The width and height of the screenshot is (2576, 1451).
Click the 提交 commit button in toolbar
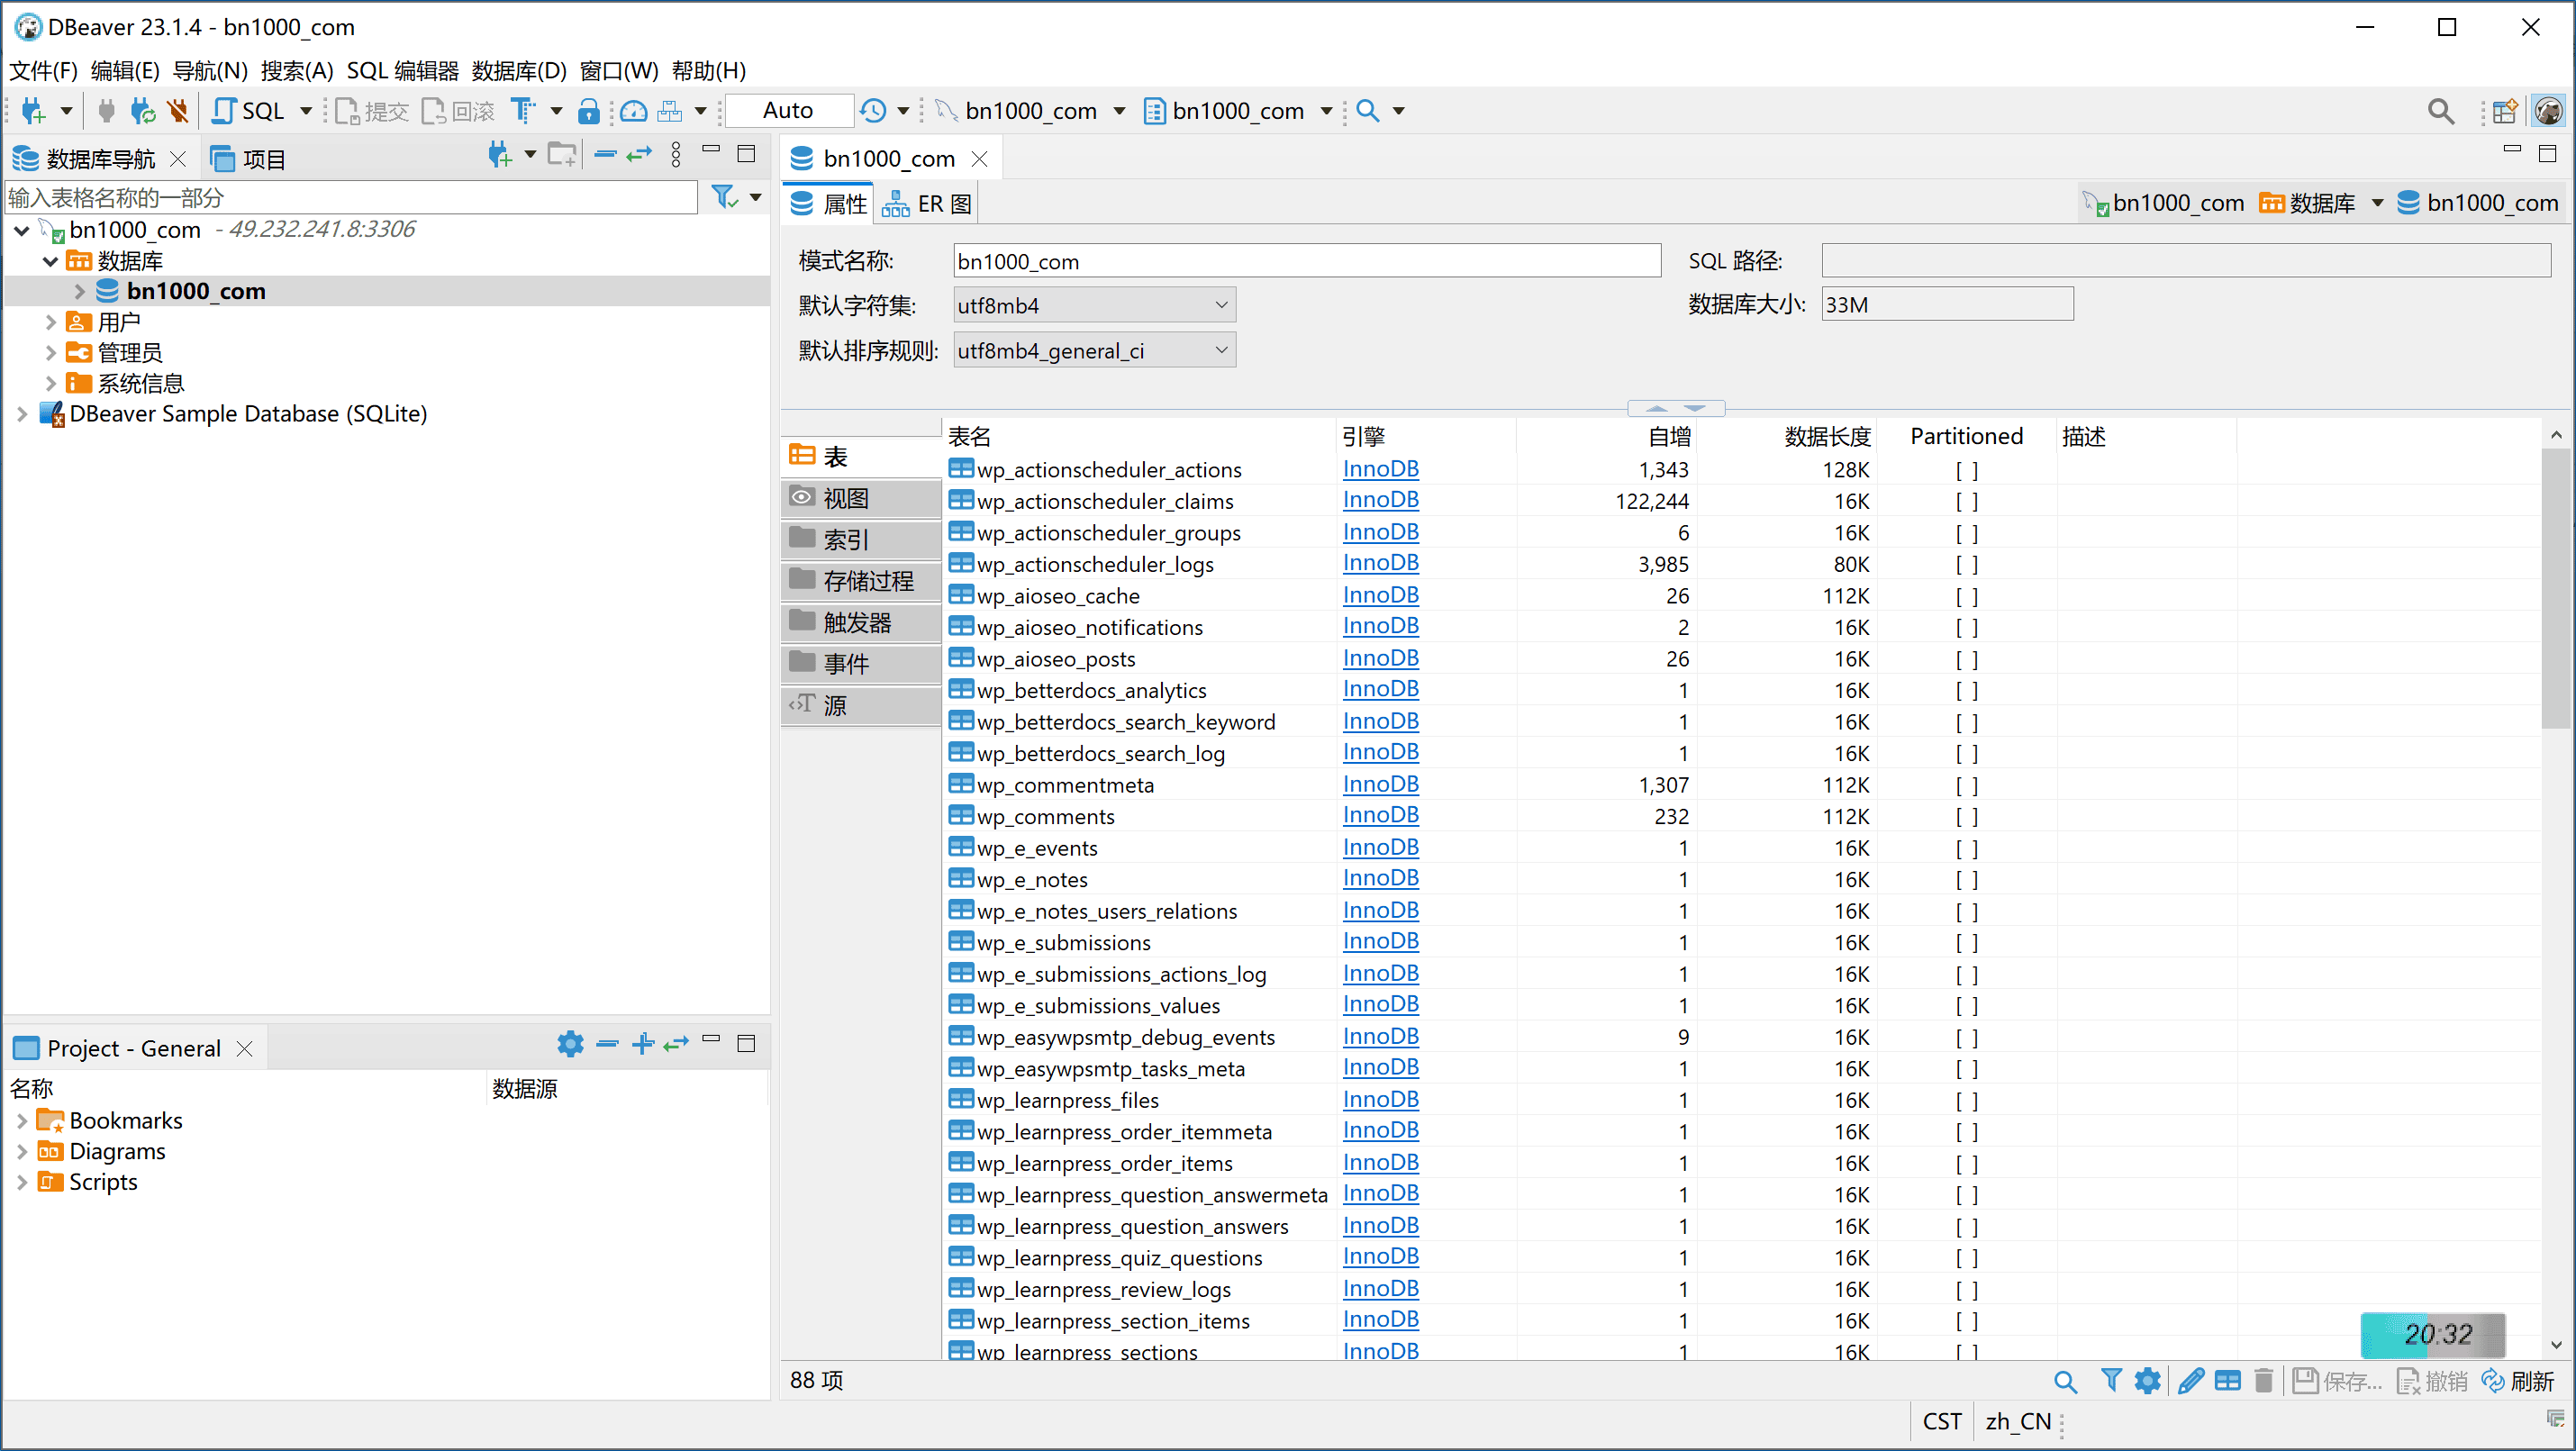pos(372,111)
